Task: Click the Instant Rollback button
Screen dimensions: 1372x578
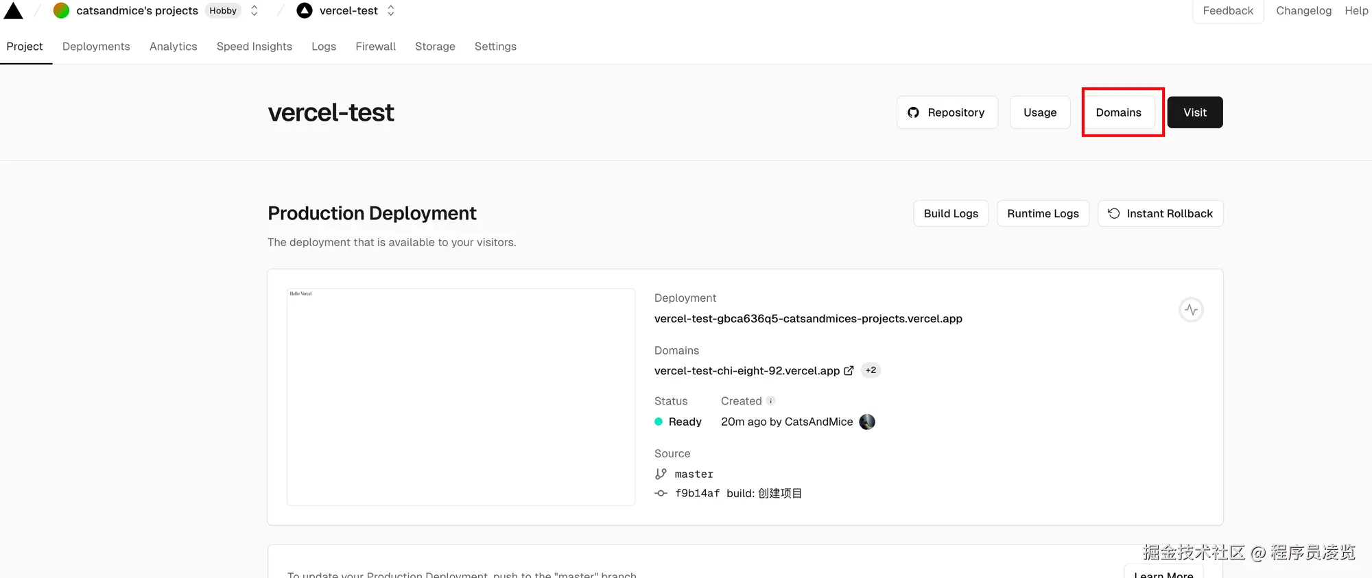Action: (1160, 213)
